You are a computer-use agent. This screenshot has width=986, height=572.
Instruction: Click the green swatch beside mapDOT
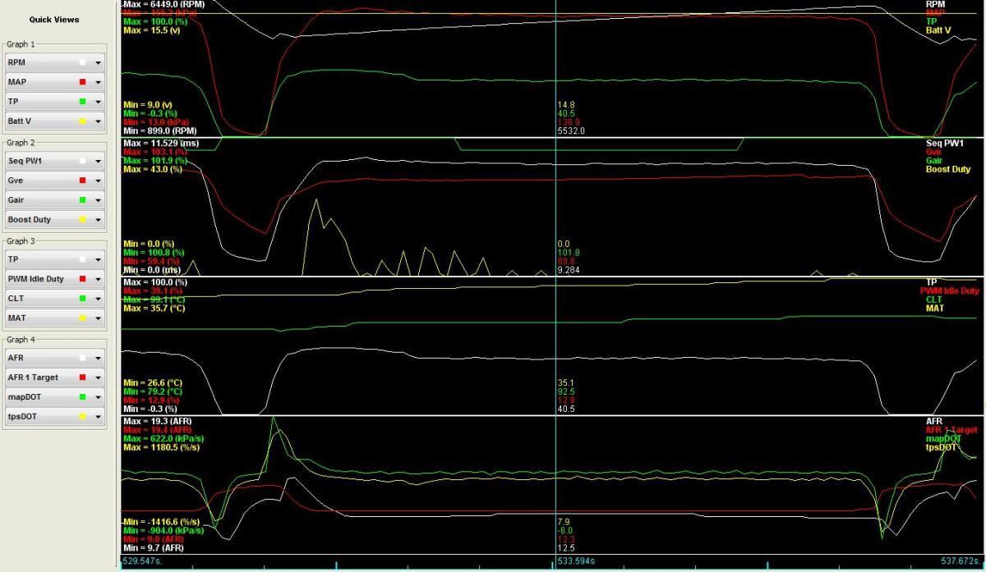pyautogui.click(x=83, y=397)
